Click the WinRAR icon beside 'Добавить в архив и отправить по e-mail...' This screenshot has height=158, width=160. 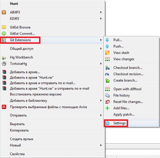[4, 83]
